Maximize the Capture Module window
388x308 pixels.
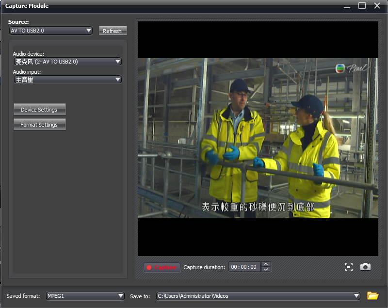(x=362, y=6)
